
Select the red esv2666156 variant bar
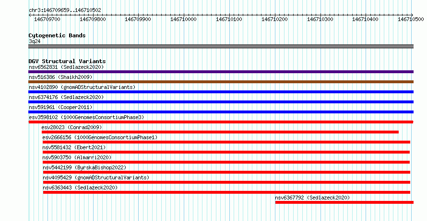point(226,142)
